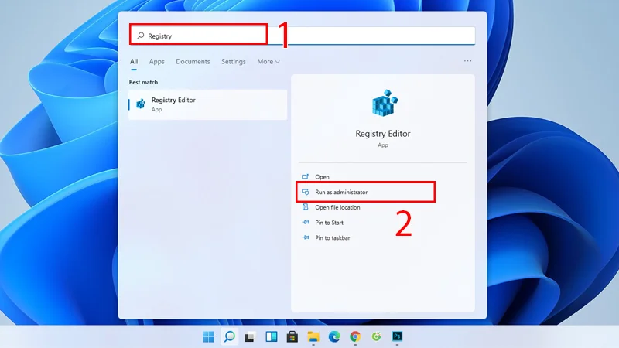Switch to the Documents tab
The width and height of the screenshot is (619, 348).
tap(193, 62)
